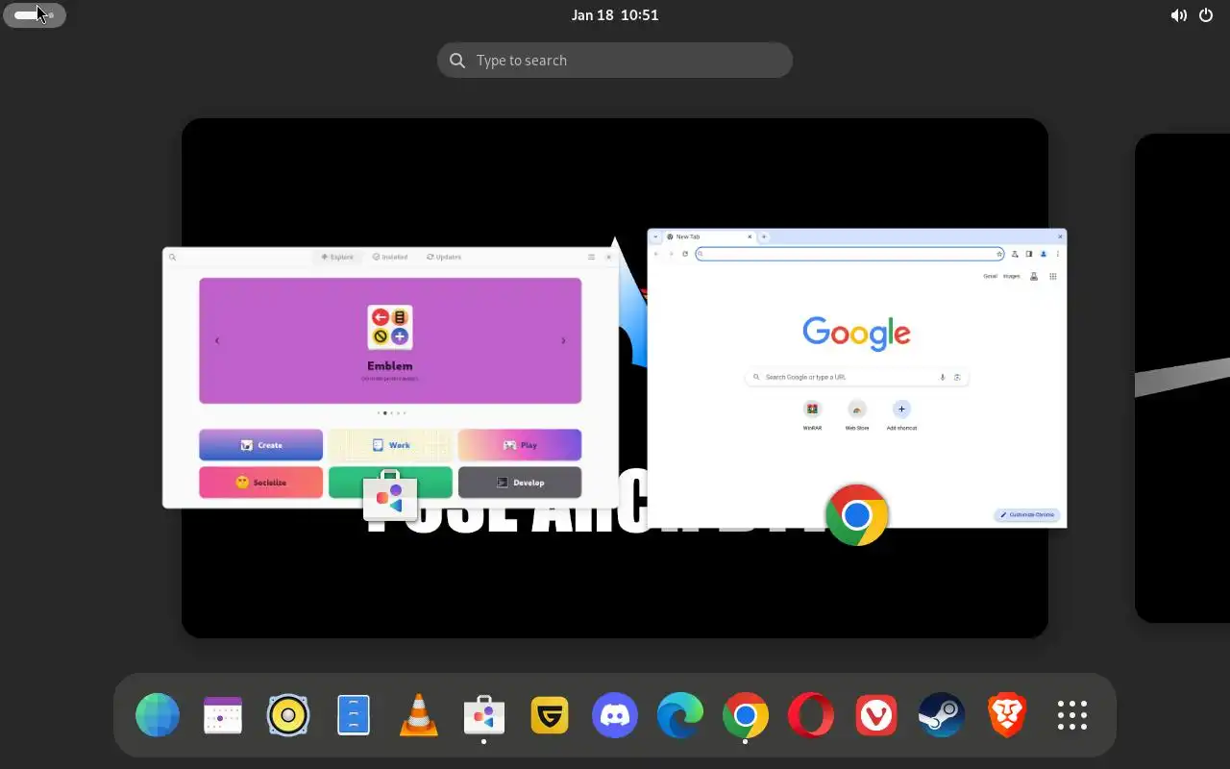Open the Create category
This screenshot has width=1230, height=769.
click(x=261, y=445)
